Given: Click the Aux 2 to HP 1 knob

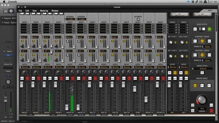Looking at the screenshot, I should click(x=182, y=42).
